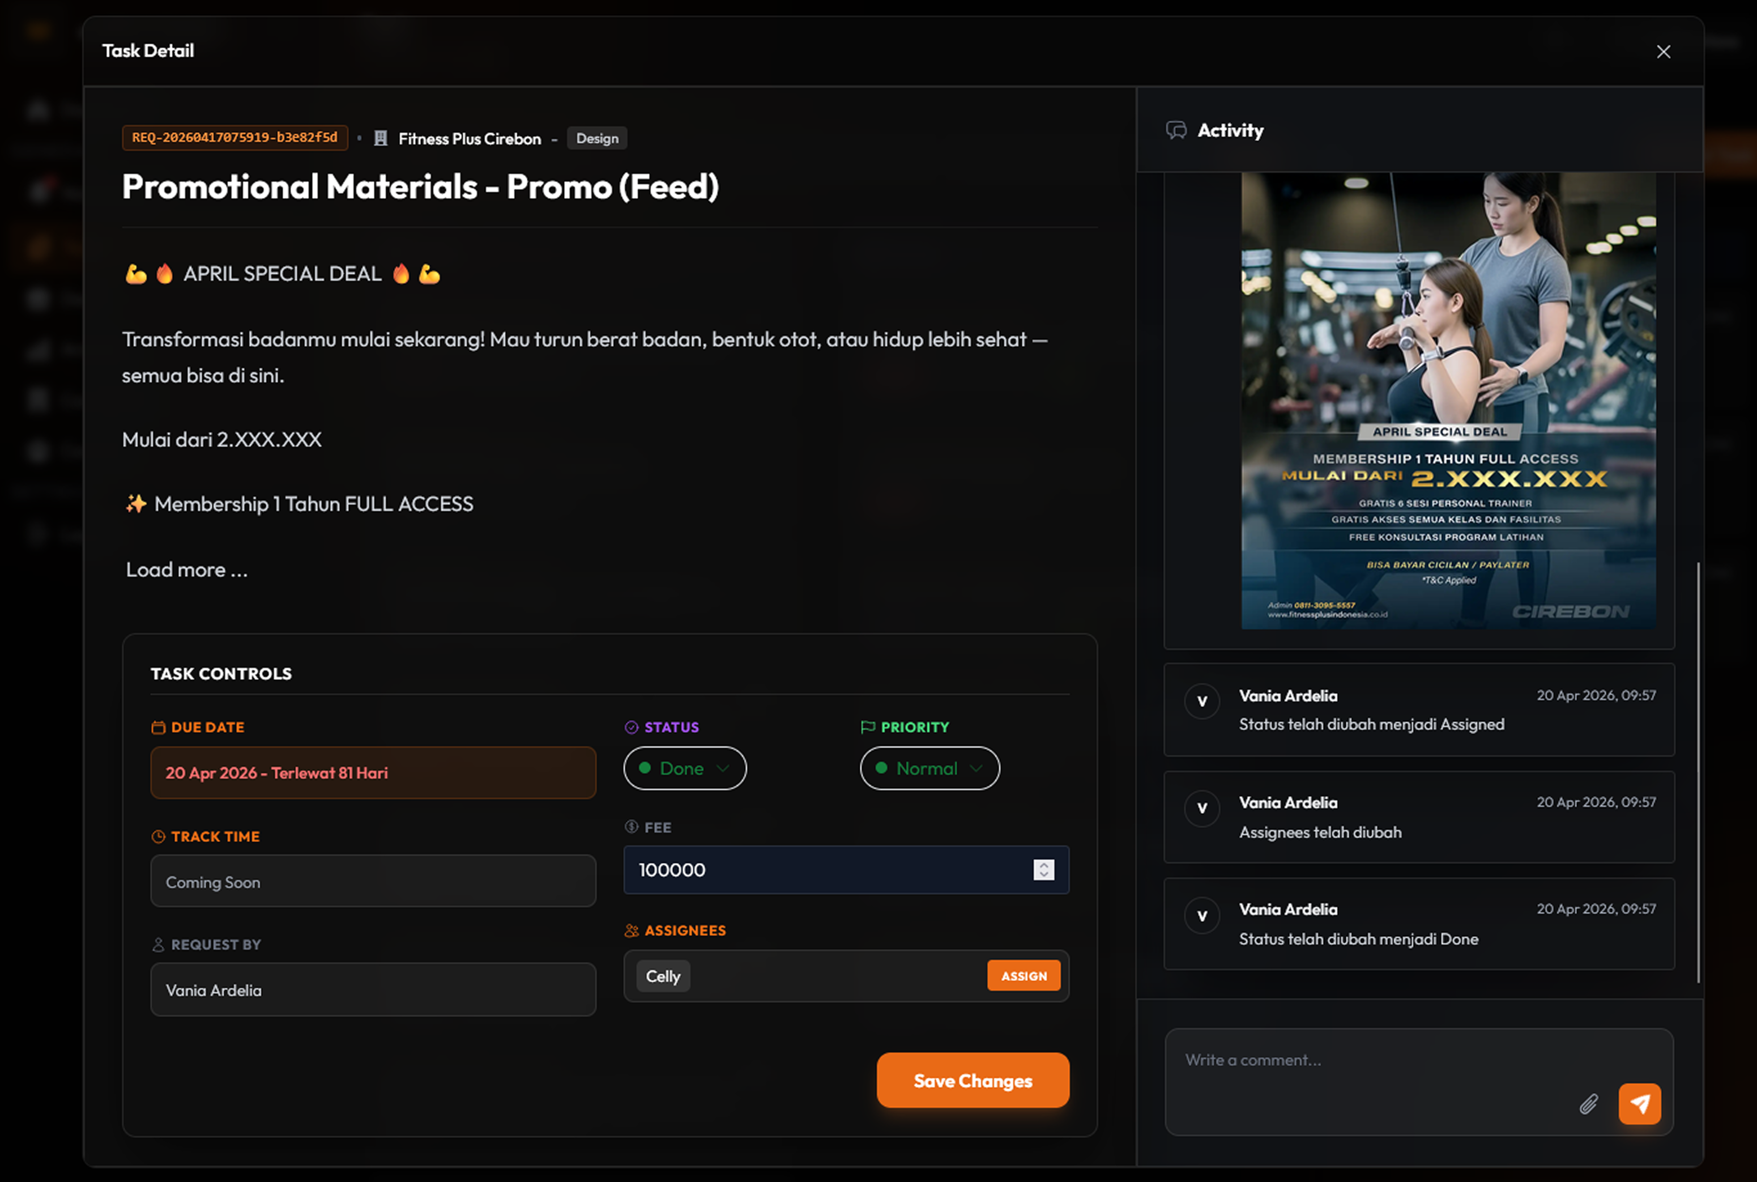Click the calendar icon next to Due Date
Screen dimensions: 1757x1182
[x=158, y=728]
